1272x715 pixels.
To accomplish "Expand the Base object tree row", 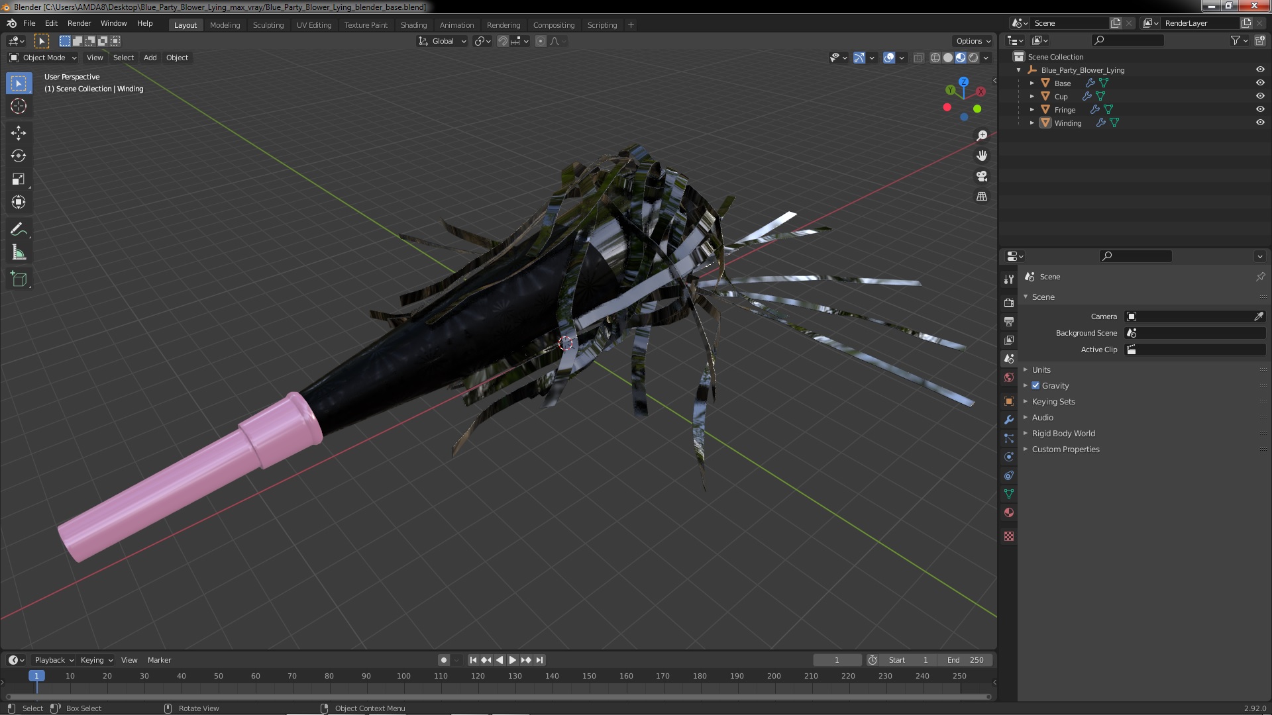I will (x=1032, y=83).
